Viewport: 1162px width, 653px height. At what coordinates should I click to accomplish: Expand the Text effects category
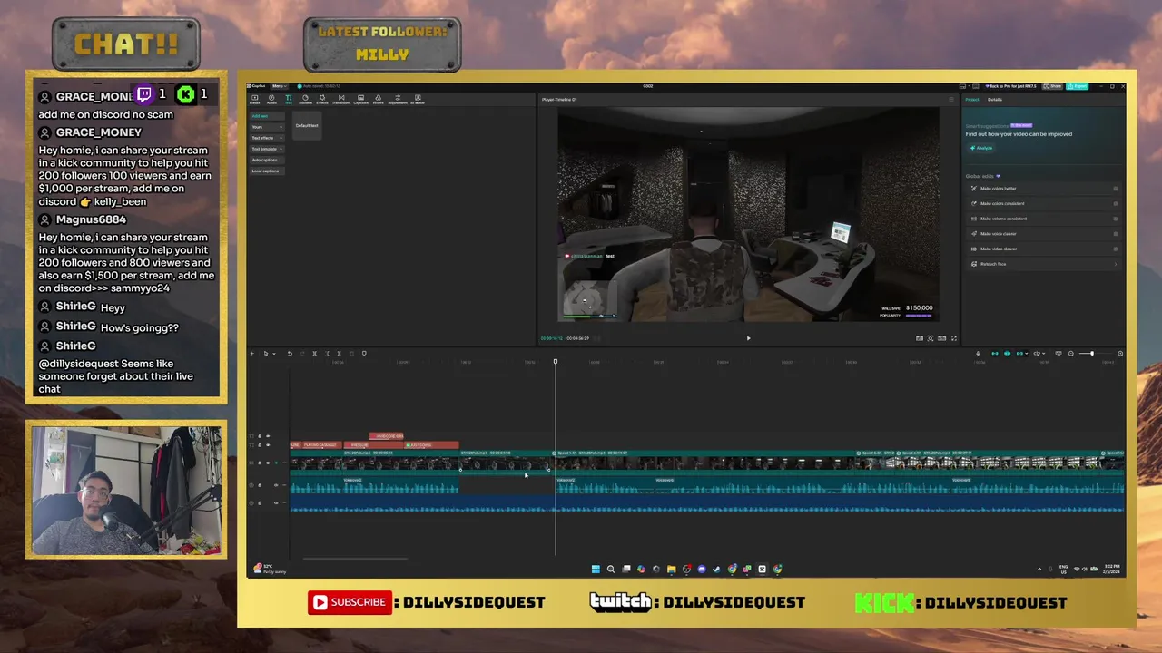[267, 138]
